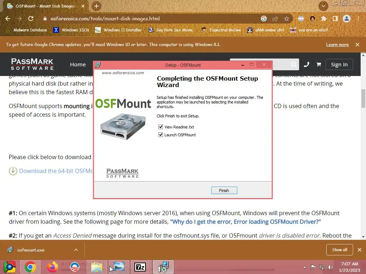Screen dimensions: 366x274
Task: Open the Chrome profile avatar icon
Action: pyautogui.click(x=347, y=19)
